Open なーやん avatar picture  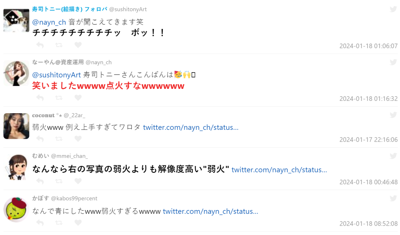coord(16,73)
